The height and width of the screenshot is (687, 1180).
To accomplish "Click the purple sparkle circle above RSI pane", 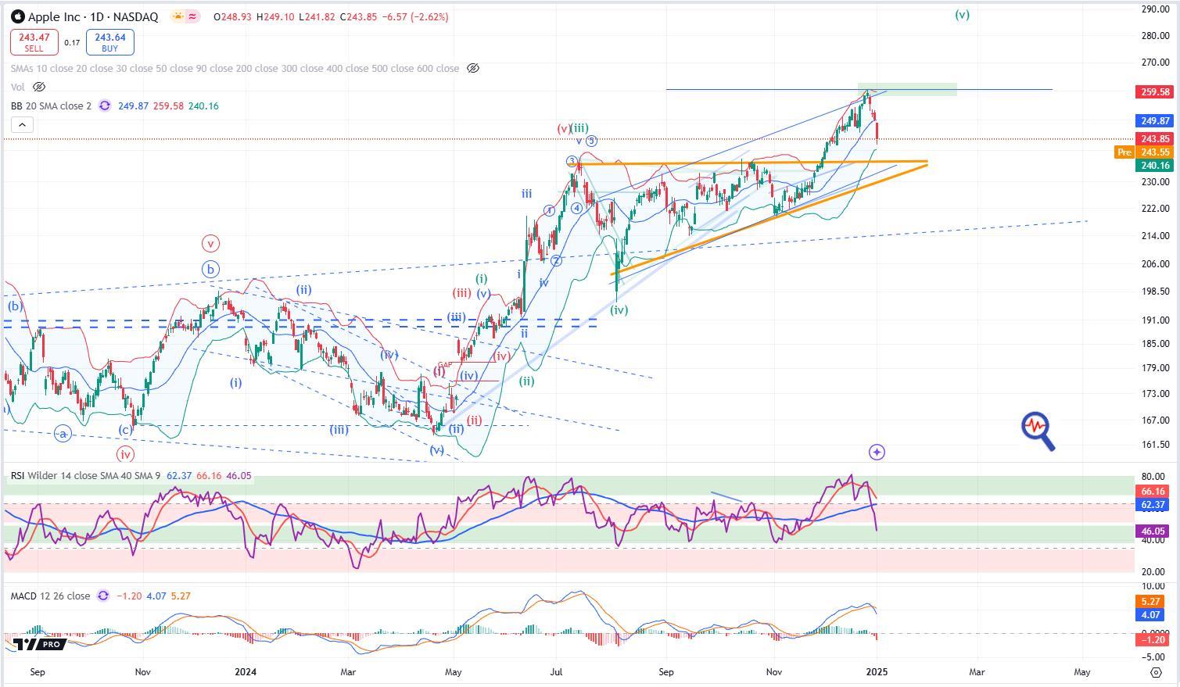I will [877, 452].
